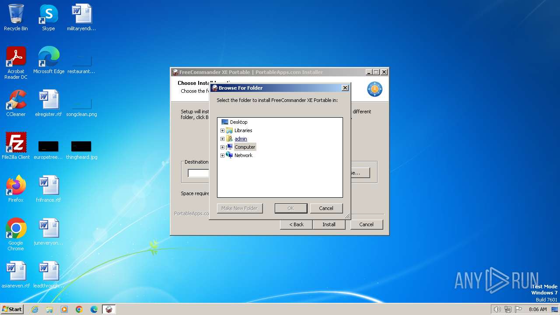The width and height of the screenshot is (560, 315).
Task: Select the Google Chrome desktop shortcut
Action: click(x=16, y=235)
